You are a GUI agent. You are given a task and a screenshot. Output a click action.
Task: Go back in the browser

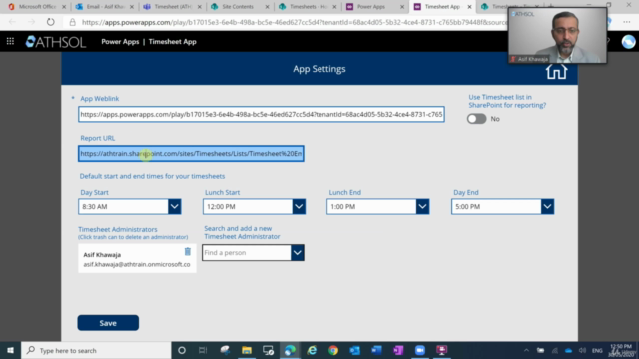[12, 22]
